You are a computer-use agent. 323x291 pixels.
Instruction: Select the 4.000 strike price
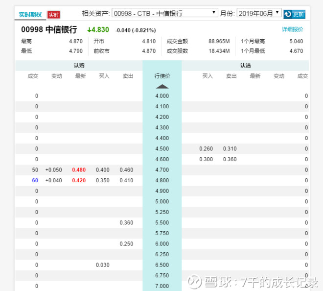click(x=162, y=96)
